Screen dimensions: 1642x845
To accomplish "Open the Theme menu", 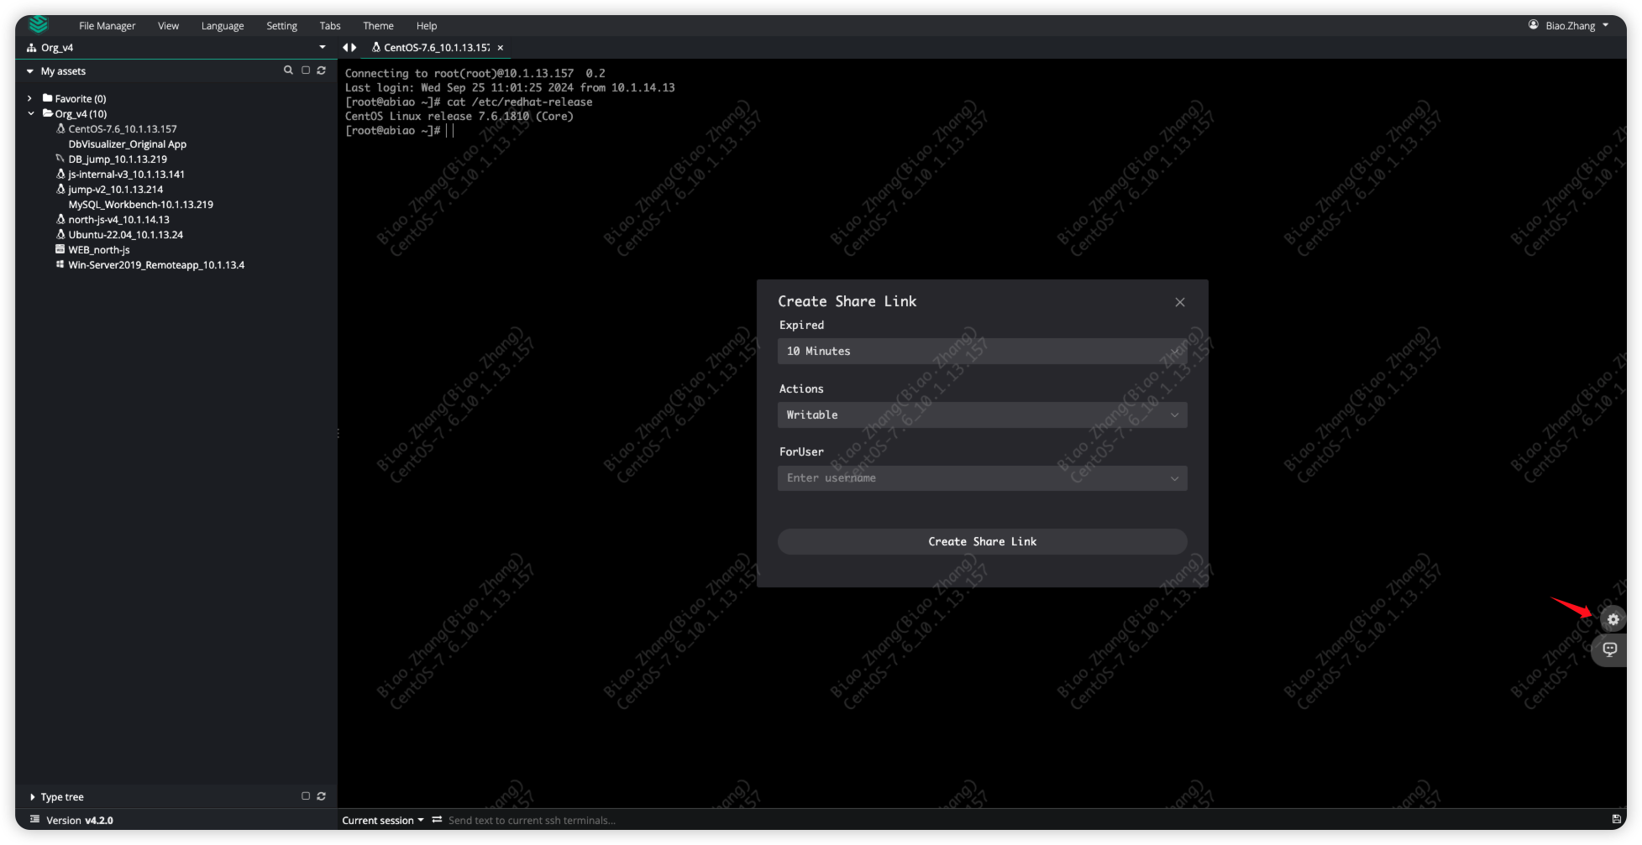I will [378, 26].
